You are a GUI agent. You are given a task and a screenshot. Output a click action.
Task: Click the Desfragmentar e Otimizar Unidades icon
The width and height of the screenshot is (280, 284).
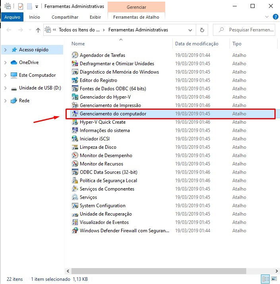click(x=75, y=63)
